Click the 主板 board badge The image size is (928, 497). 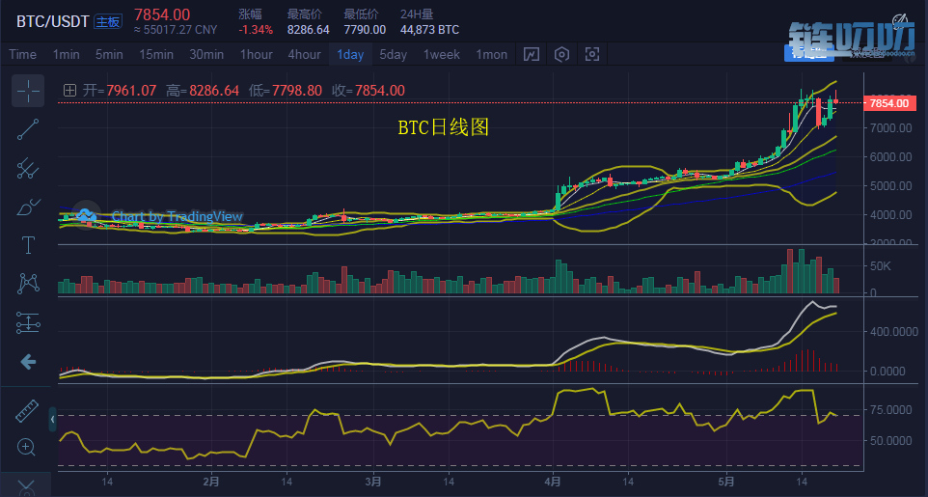point(108,22)
